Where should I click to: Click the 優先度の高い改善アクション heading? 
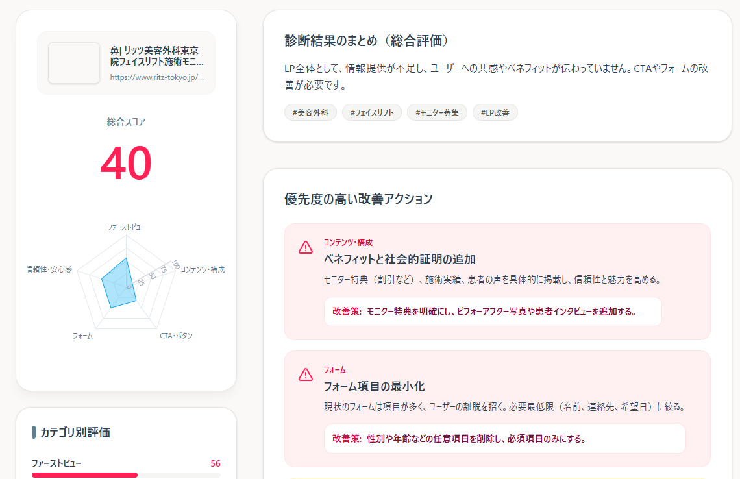pyautogui.click(x=358, y=199)
